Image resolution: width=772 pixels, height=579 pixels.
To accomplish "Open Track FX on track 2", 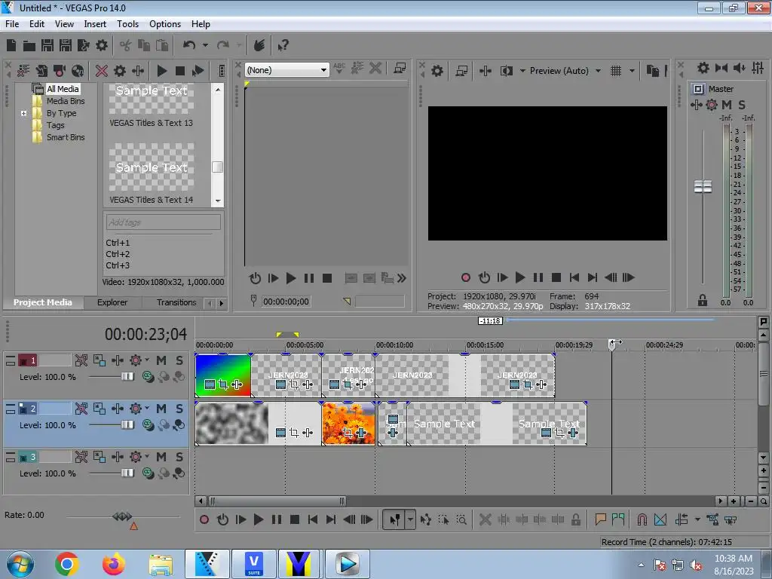I will tap(118, 409).
